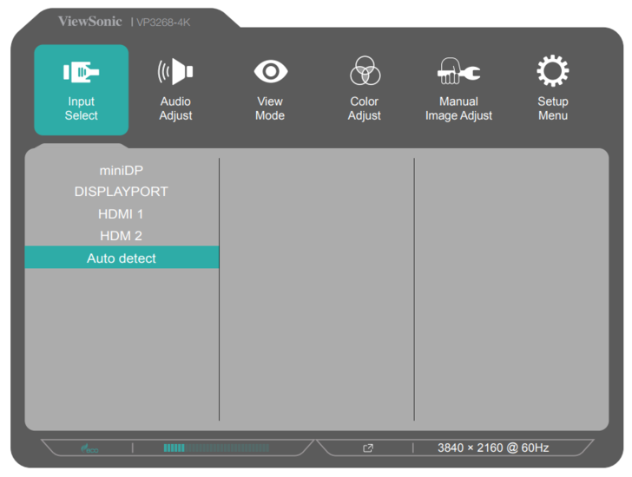632x477 pixels.
Task: Click the ViewSonic logo text
Action: pos(90,21)
